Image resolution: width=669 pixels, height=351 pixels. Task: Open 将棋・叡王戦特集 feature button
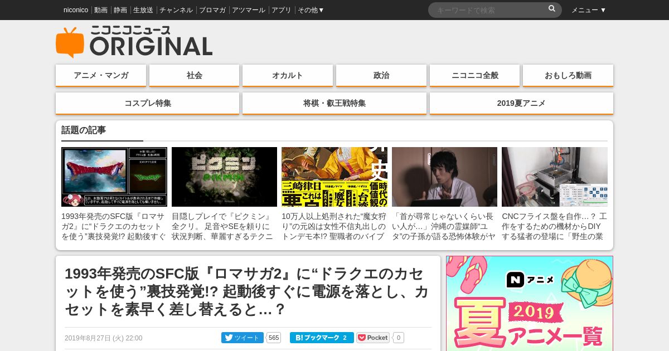click(x=334, y=103)
